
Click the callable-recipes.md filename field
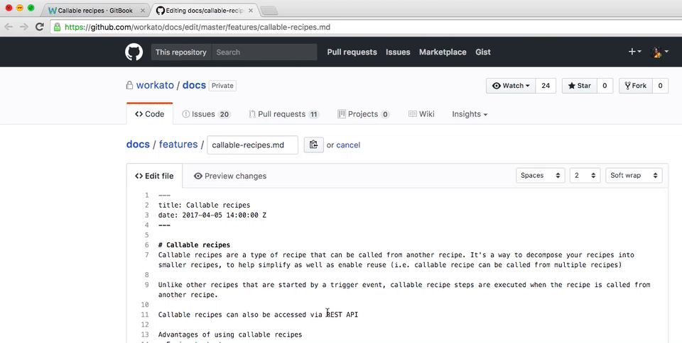point(252,145)
